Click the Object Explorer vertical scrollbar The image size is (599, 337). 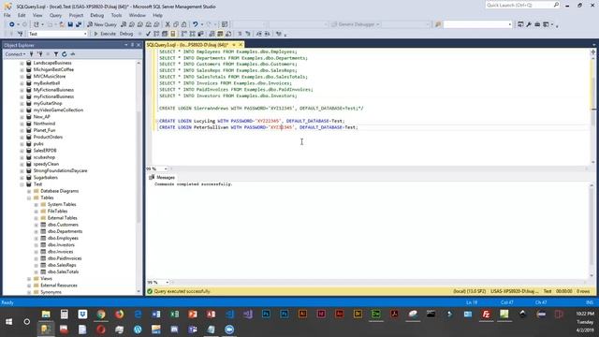pyautogui.click(x=139, y=176)
